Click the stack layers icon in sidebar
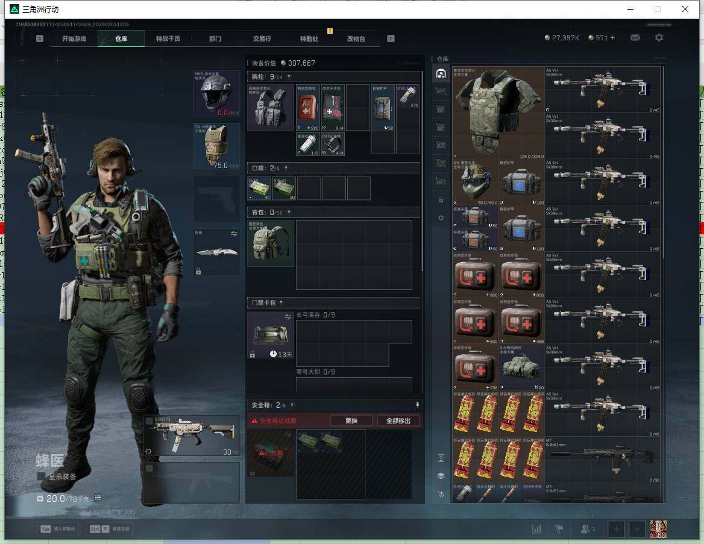The width and height of the screenshot is (704, 544). click(441, 476)
